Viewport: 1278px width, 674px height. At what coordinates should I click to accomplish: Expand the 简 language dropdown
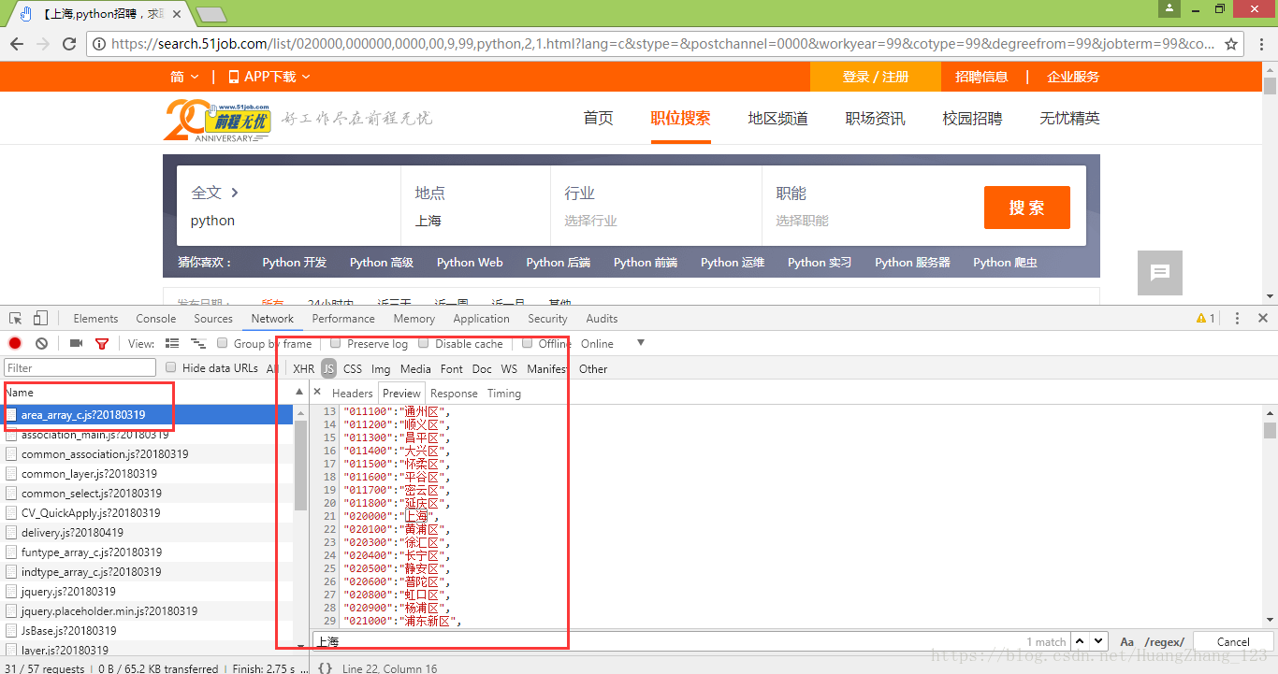tap(184, 77)
